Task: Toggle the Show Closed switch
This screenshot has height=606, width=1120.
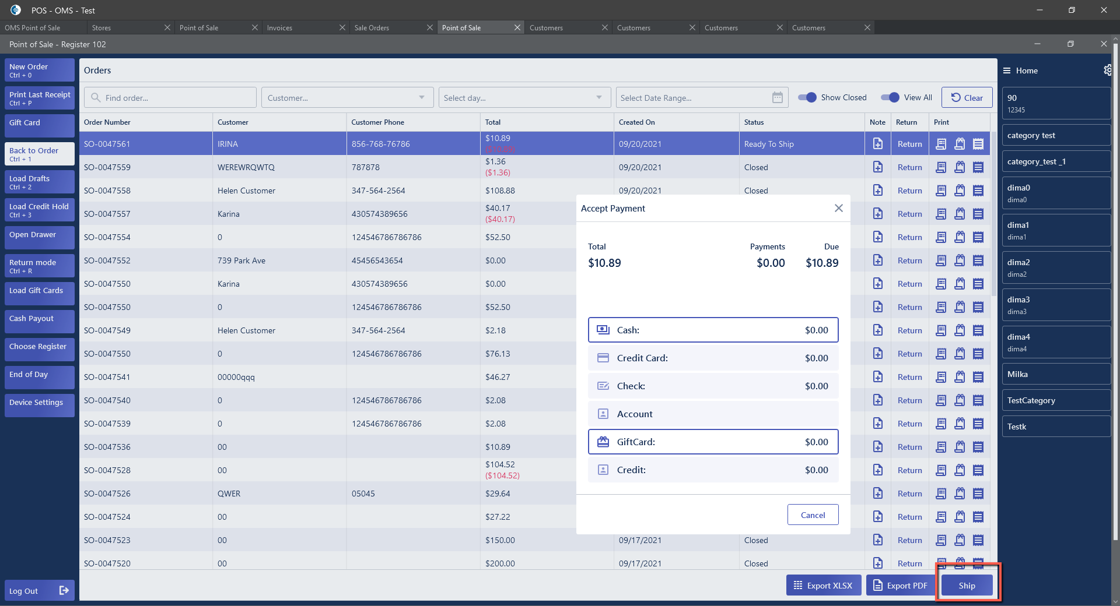Action: (x=807, y=98)
